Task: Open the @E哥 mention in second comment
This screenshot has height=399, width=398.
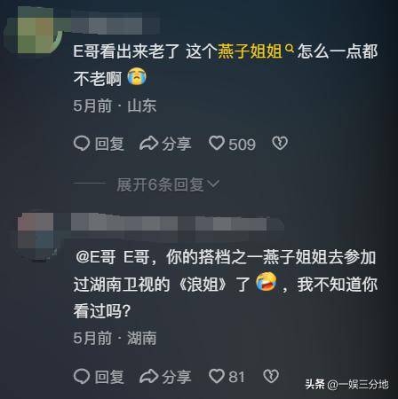Action: (95, 257)
